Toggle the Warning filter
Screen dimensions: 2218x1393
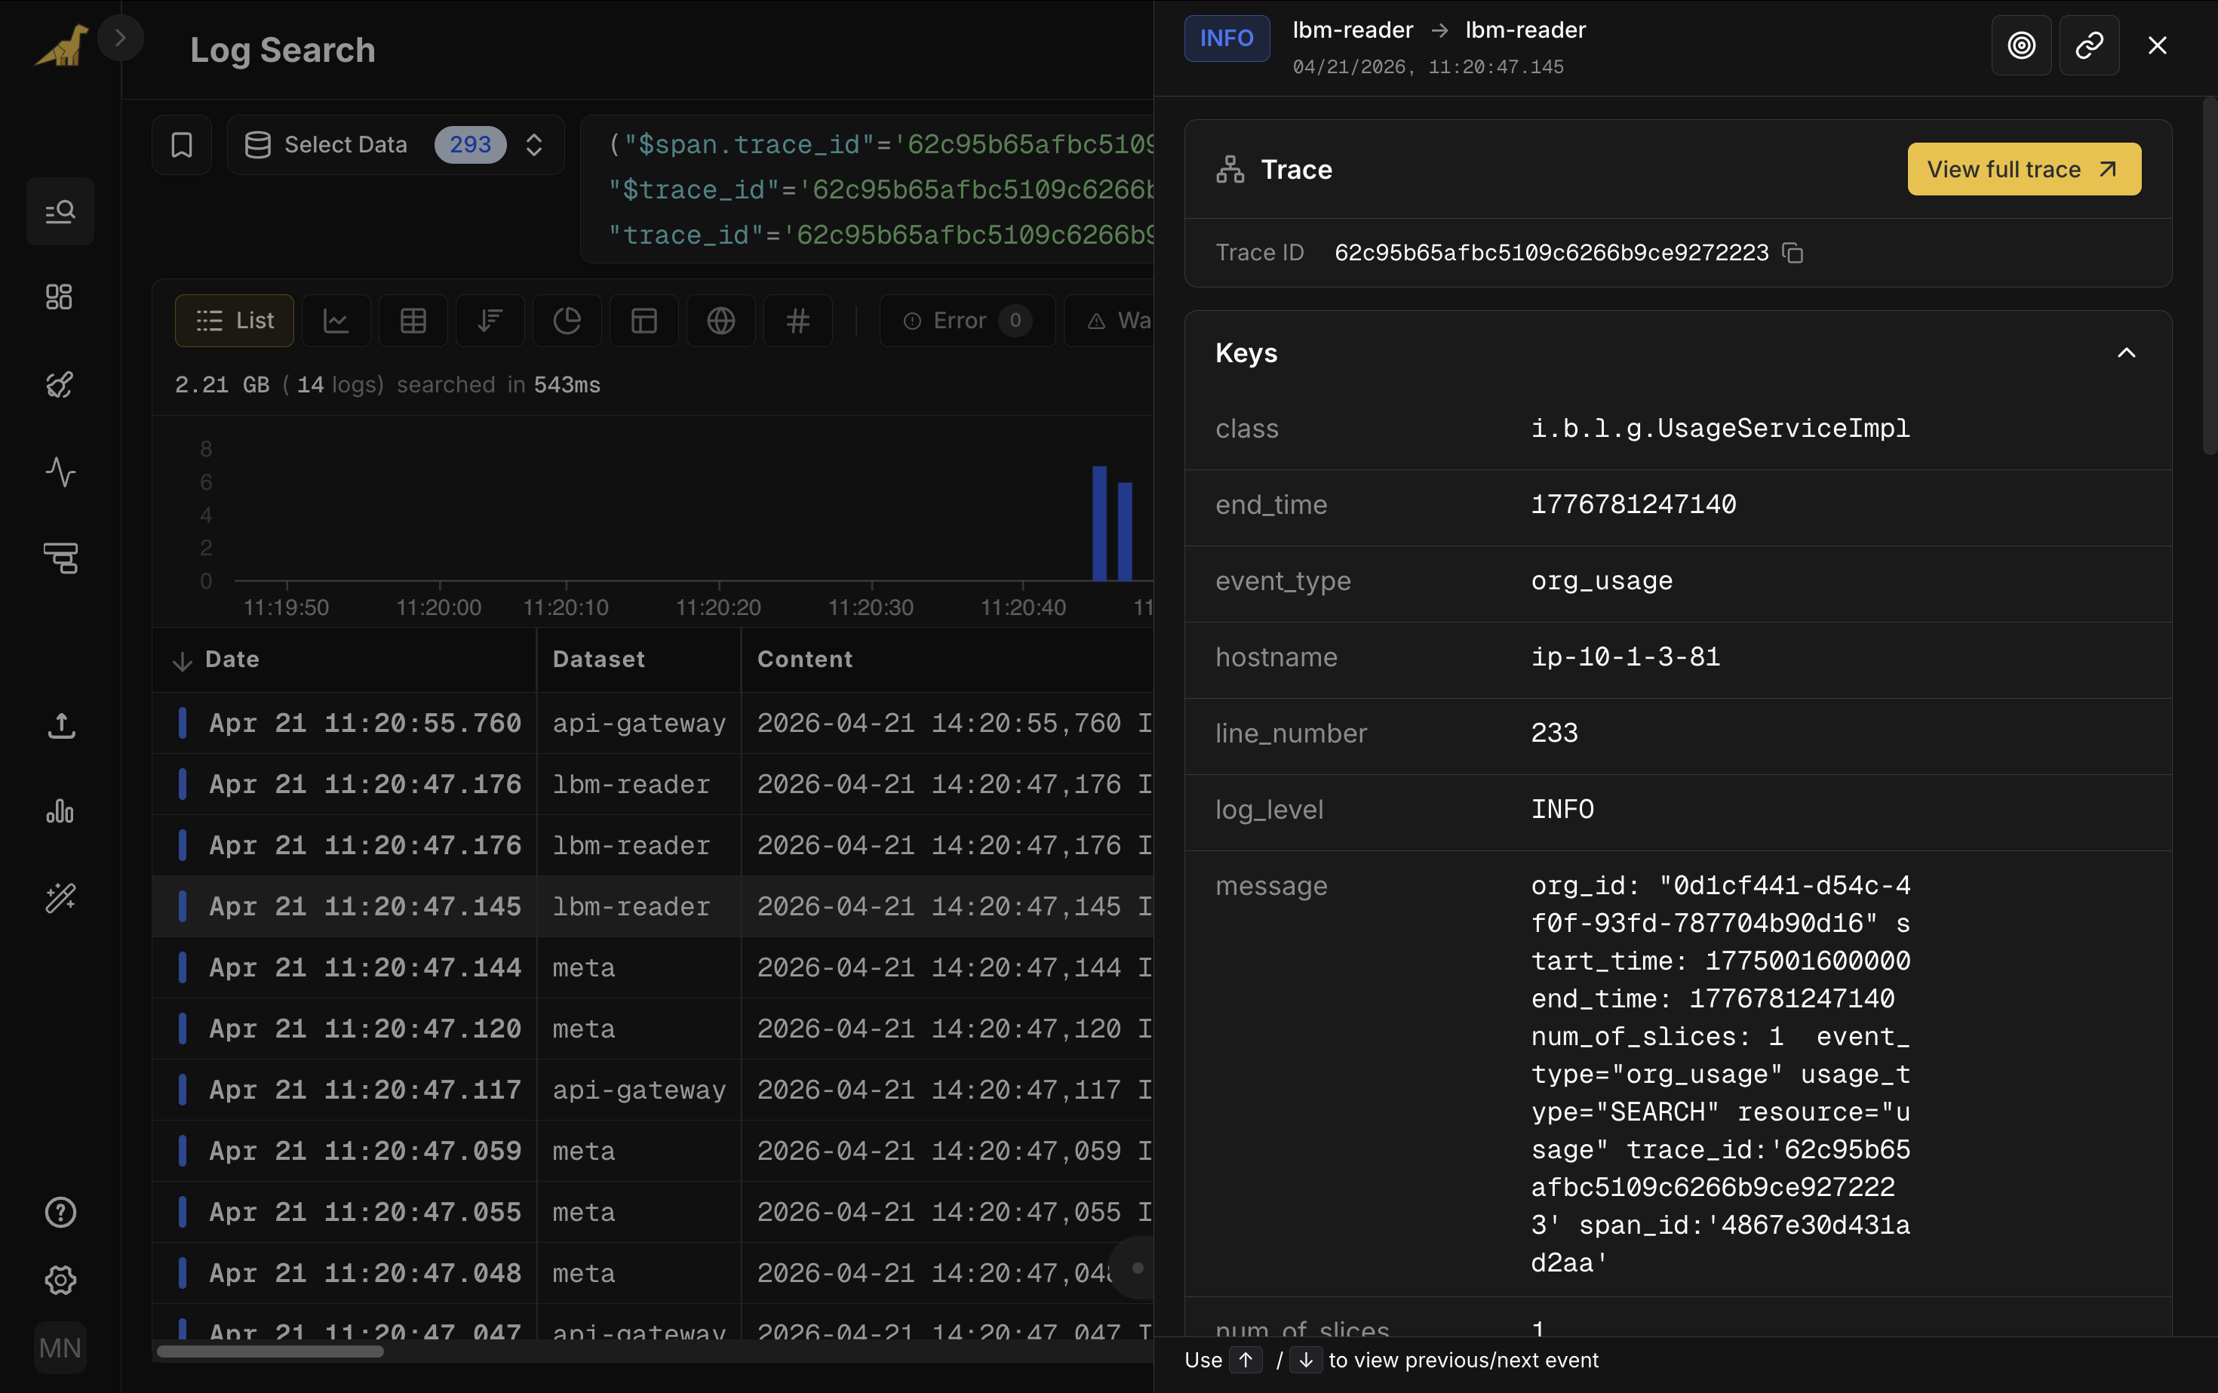point(1109,321)
